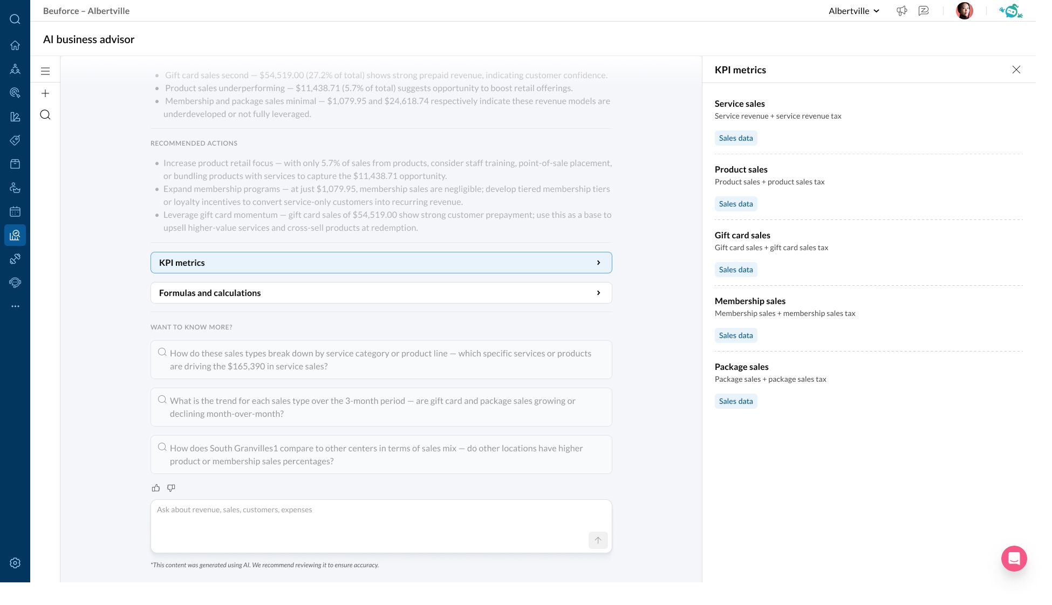The image size is (1052, 605).
Task: Click Sales data tag under Package sales
Action: coord(735,401)
